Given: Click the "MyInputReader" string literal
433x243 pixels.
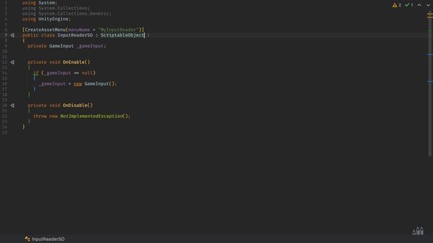Looking at the screenshot, I should click(118, 30).
